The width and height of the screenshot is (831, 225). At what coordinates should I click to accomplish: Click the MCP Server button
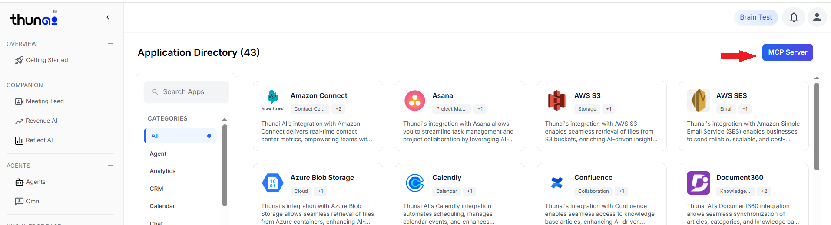click(788, 52)
